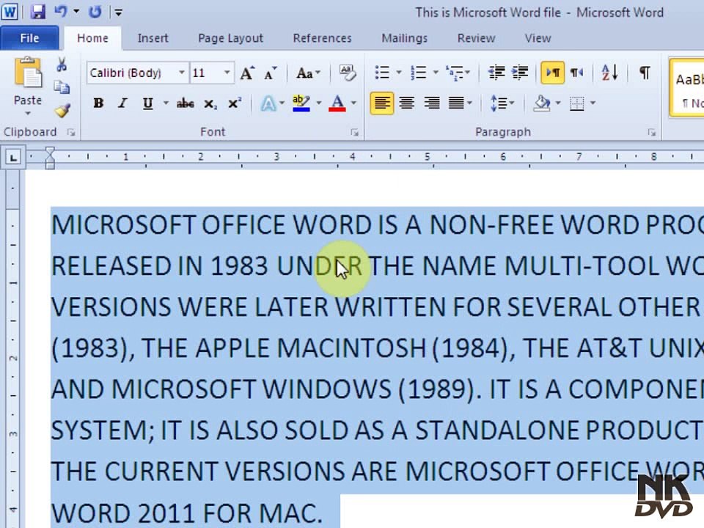Cut the selection with scissors icon
704x528 pixels.
click(x=62, y=65)
